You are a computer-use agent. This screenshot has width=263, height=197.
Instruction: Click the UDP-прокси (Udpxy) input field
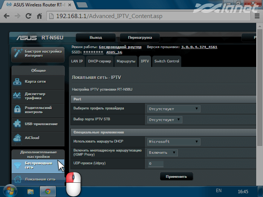(155, 164)
